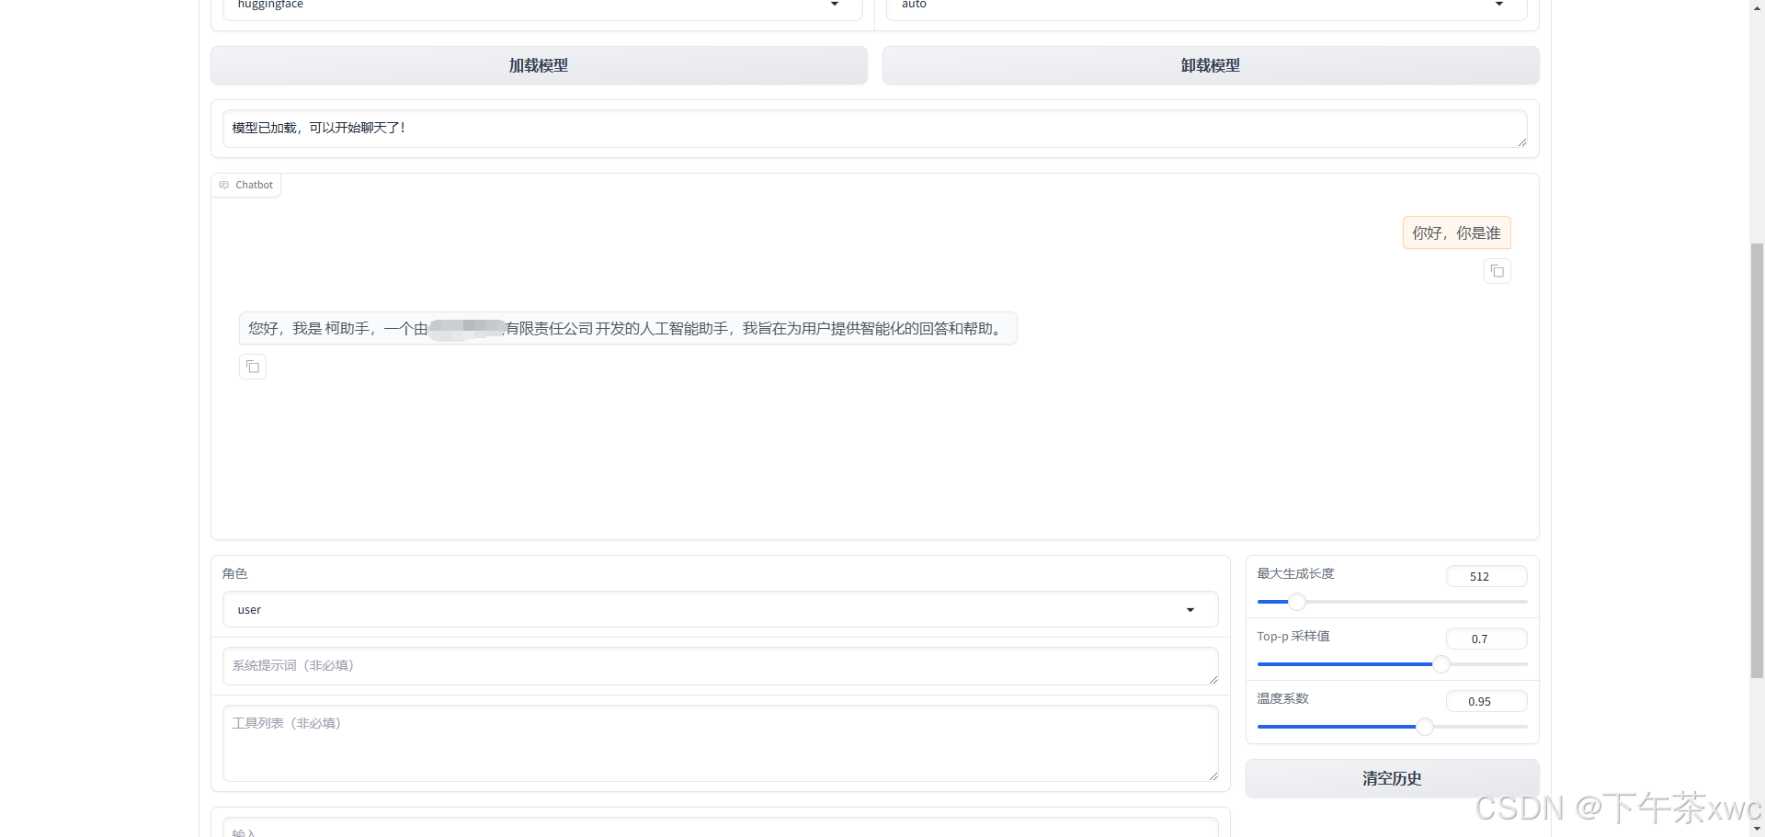
Task: Click the 最大生成长度 slider handle
Action: tap(1296, 601)
